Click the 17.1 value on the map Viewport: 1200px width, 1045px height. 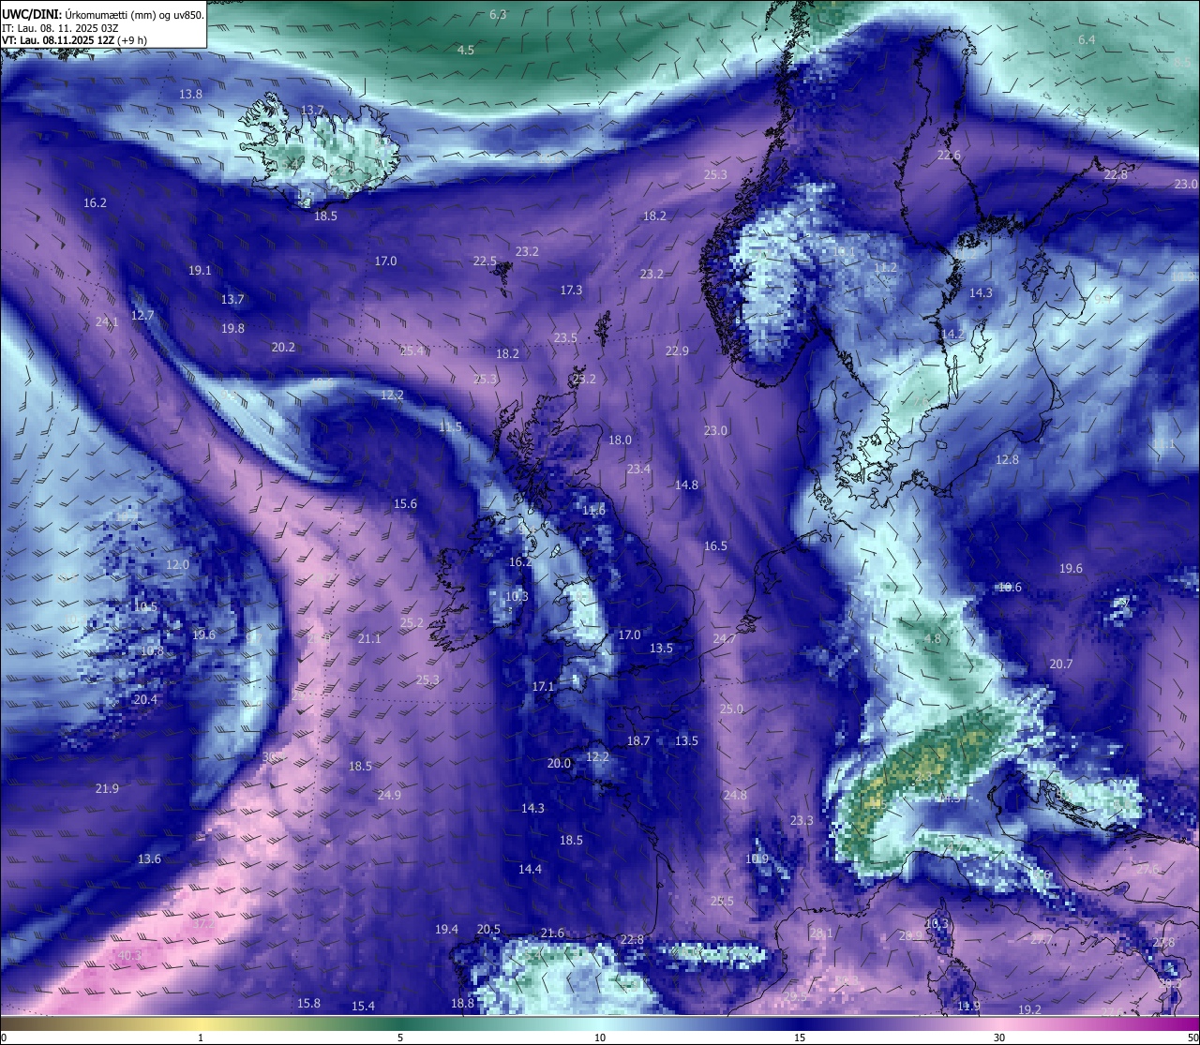543,686
